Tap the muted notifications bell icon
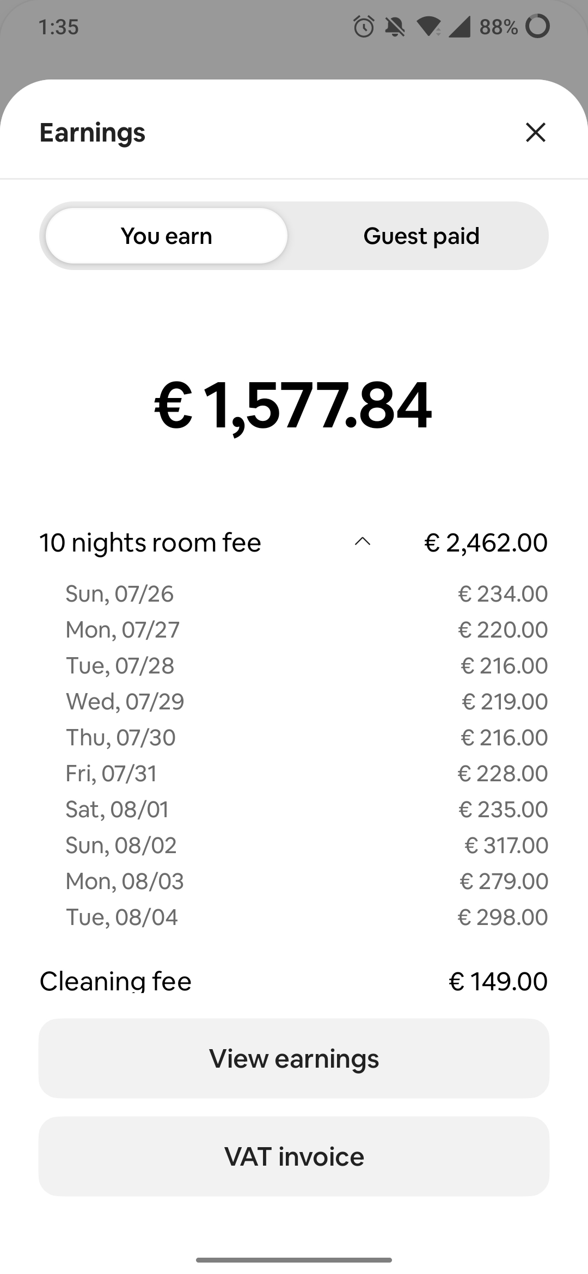 pos(395,27)
